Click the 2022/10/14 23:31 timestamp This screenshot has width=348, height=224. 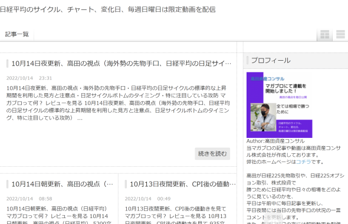point(29,78)
